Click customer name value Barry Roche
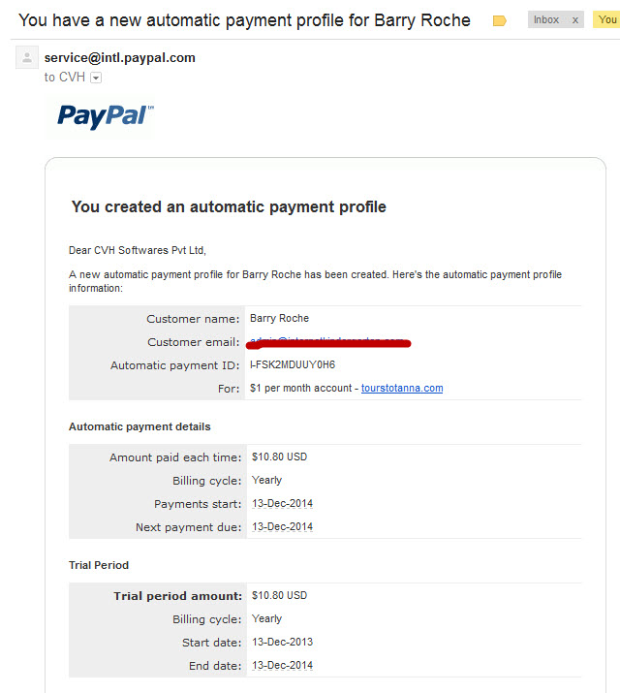Viewport: 620px width, 693px height. [x=279, y=318]
